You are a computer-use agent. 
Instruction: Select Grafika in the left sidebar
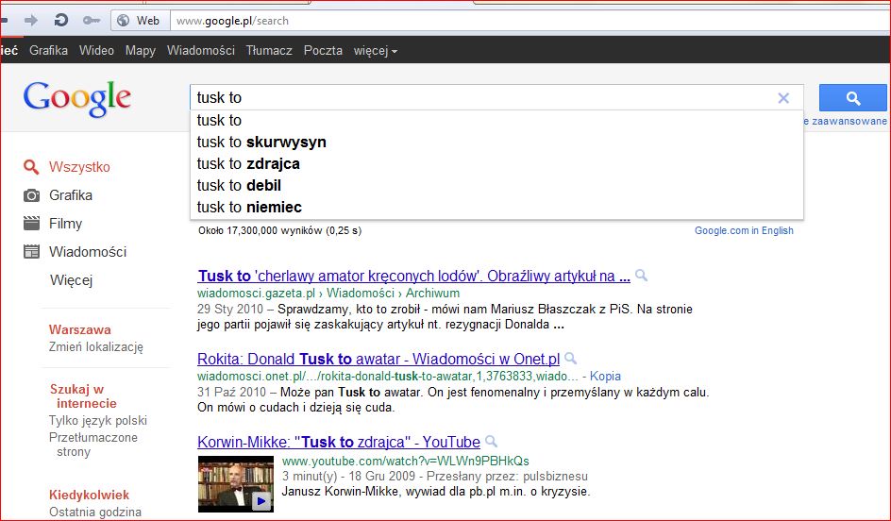71,195
